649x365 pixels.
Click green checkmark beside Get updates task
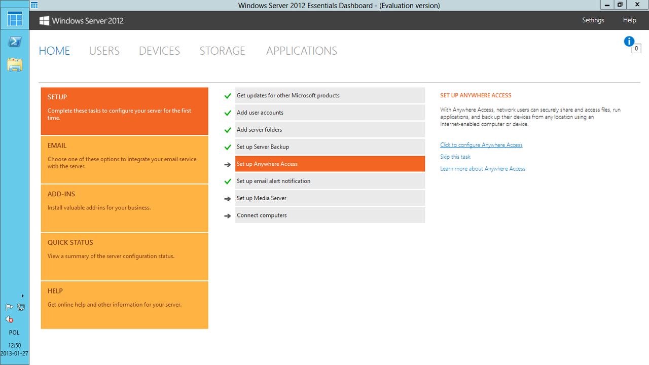pos(228,96)
